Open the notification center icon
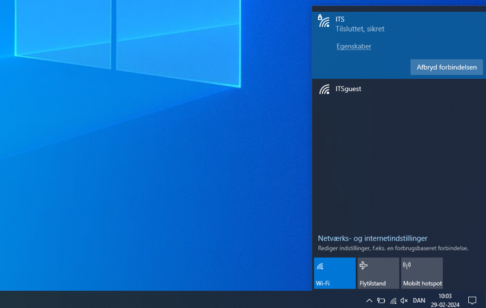The height and width of the screenshot is (308, 486). coord(472,300)
